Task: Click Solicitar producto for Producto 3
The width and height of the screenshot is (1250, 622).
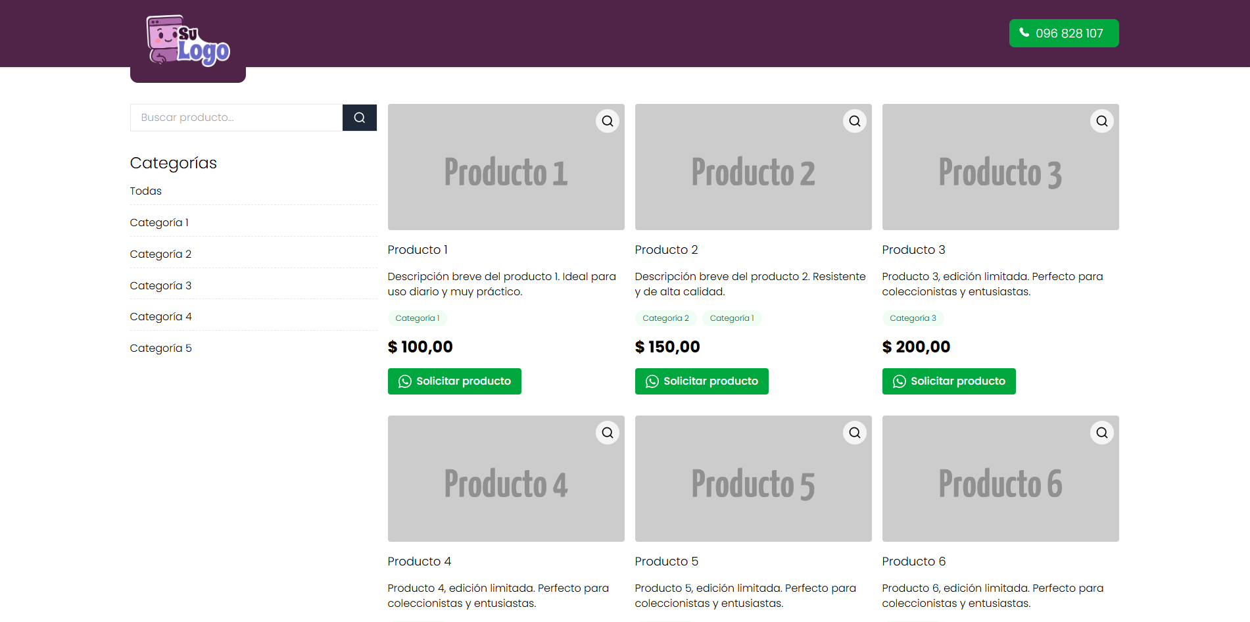Action: pos(948,381)
